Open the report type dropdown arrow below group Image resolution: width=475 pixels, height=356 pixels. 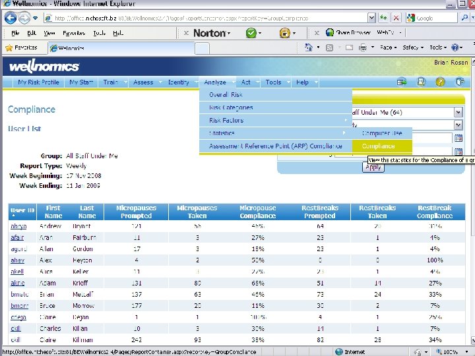pyautogui.click(x=459, y=125)
